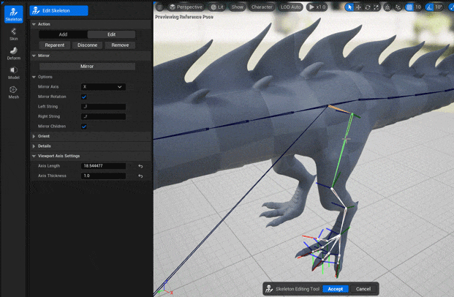This screenshot has width=454, height=297.
Task: Switch to the Skin tool icon
Action: tap(14, 34)
